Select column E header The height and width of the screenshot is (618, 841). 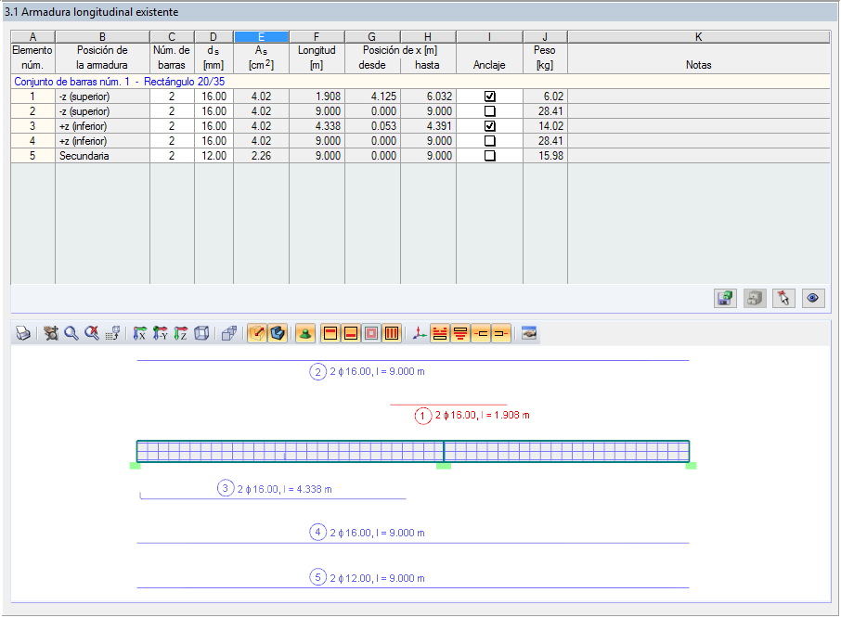tap(261, 37)
